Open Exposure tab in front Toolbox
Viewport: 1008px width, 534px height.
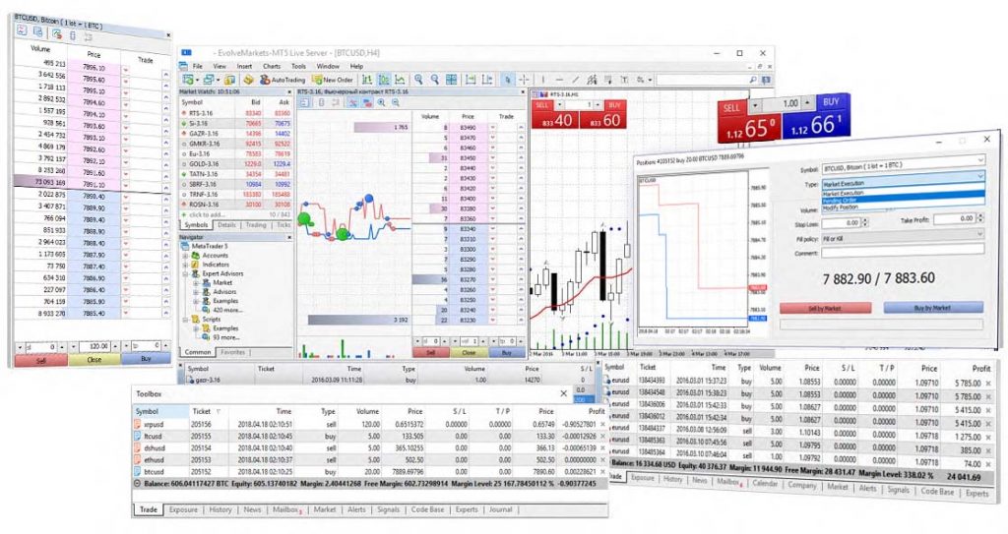point(183,509)
